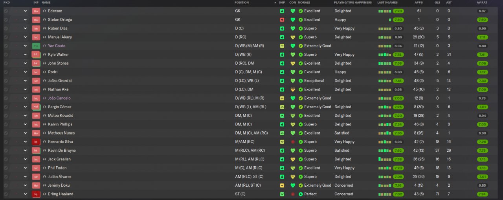The image size is (503, 200).
Task: Click John Stones's sharpness icon
Action: tap(282, 63)
